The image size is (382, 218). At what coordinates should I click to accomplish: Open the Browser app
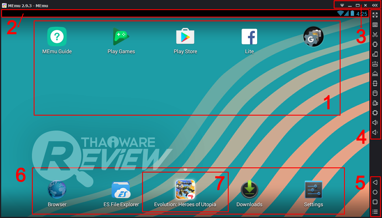click(57, 190)
